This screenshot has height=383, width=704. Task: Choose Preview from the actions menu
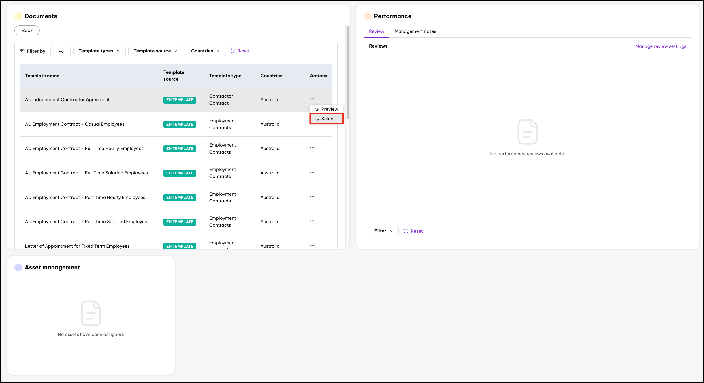pos(326,109)
